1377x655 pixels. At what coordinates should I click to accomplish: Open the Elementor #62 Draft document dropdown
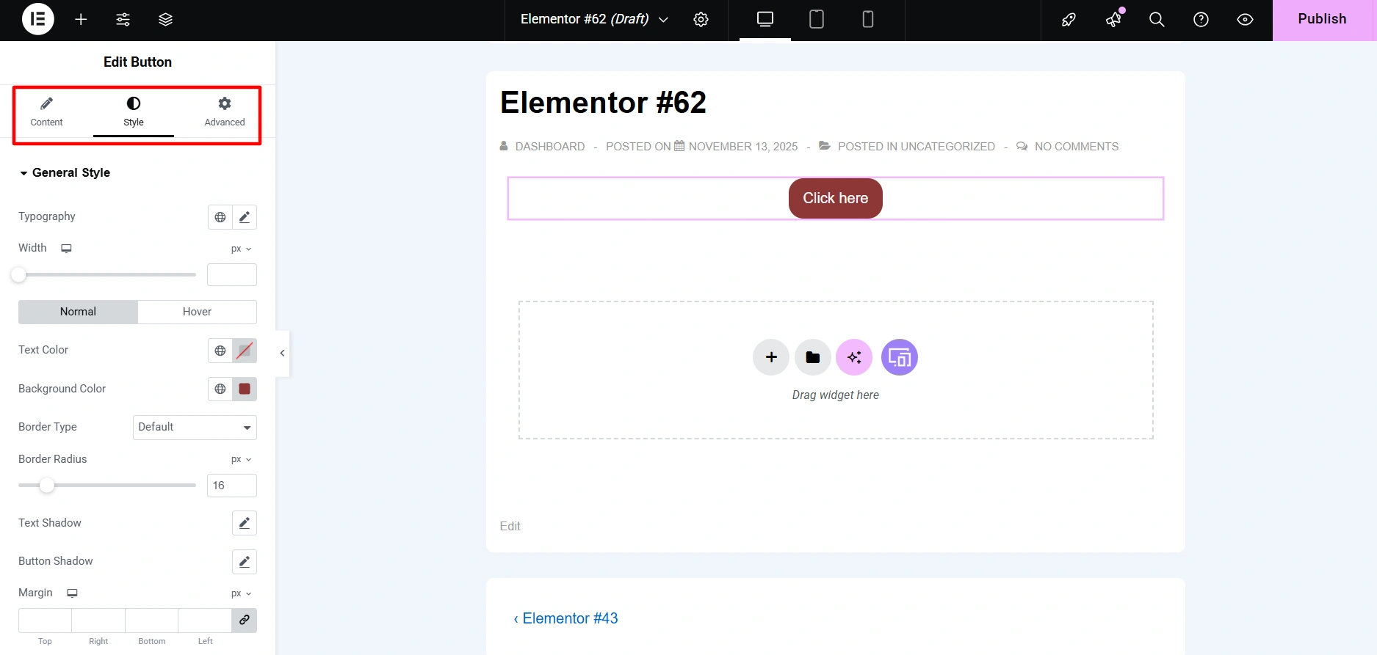[594, 20]
